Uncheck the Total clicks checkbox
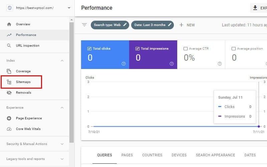The image size is (267, 167). click(89, 49)
